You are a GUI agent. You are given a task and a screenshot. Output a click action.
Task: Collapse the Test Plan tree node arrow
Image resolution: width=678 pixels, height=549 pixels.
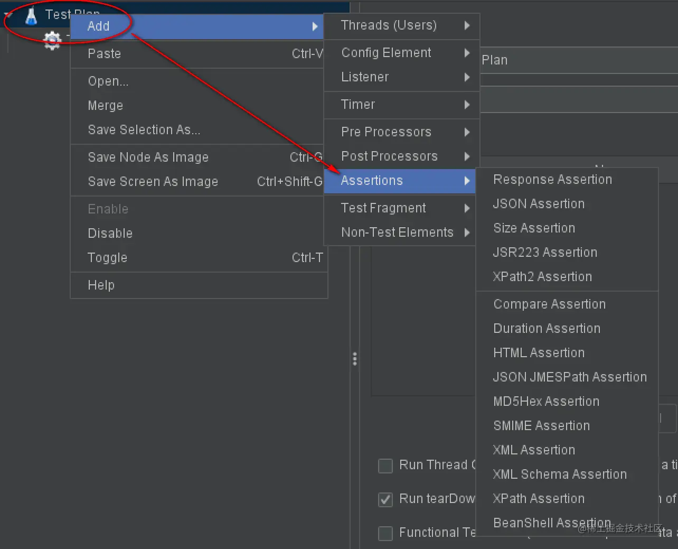8,15
